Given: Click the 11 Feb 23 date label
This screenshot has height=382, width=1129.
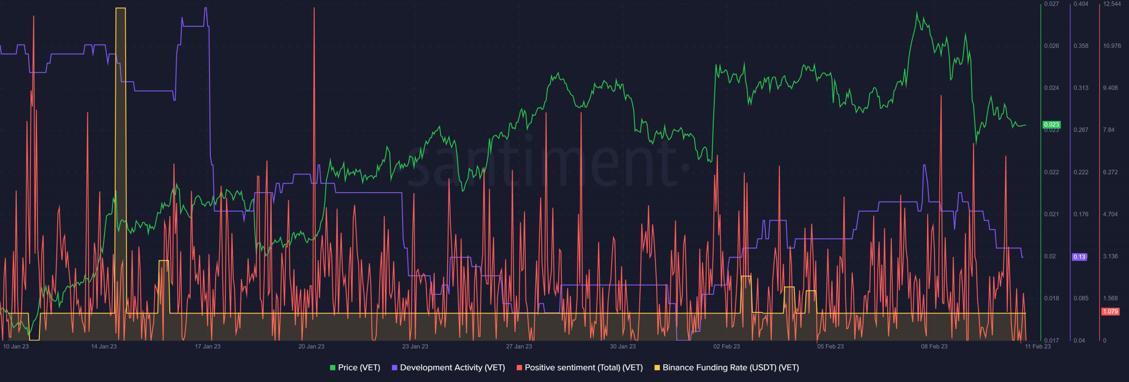Looking at the screenshot, I should pos(1038,346).
